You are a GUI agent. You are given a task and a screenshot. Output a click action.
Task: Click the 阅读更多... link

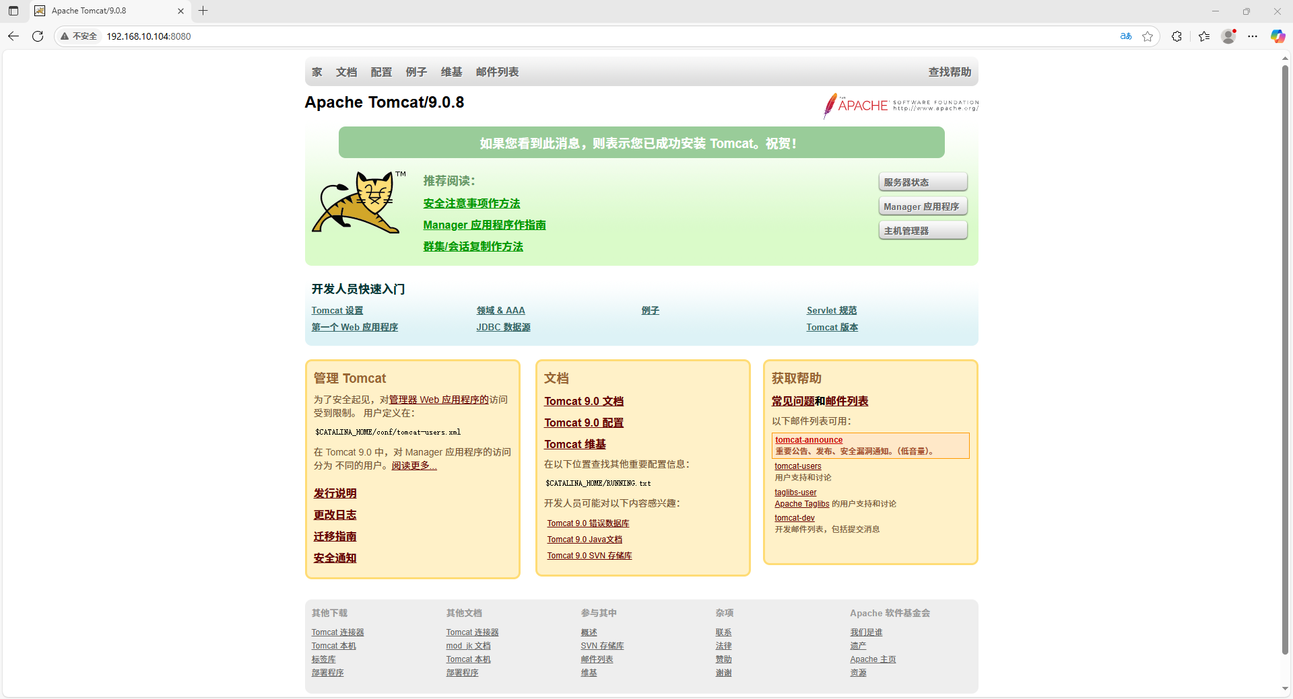(x=414, y=466)
